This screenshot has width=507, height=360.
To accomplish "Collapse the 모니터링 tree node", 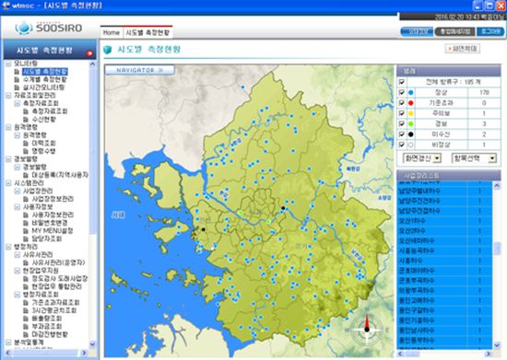I will [x=8, y=64].
